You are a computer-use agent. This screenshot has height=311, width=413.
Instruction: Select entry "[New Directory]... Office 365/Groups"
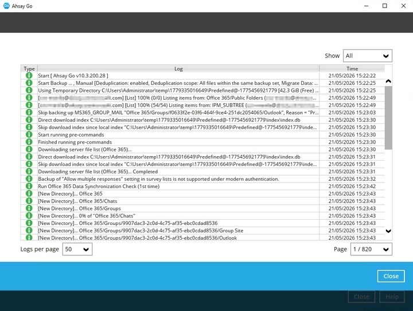coord(79,208)
